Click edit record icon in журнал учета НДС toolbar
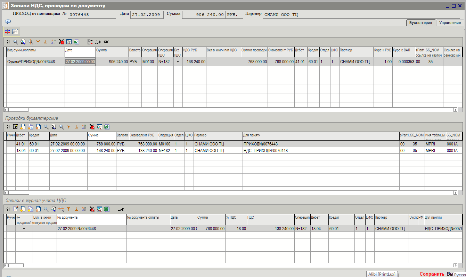The width and height of the screenshot is (466, 277). pyautogui.click(x=15, y=209)
